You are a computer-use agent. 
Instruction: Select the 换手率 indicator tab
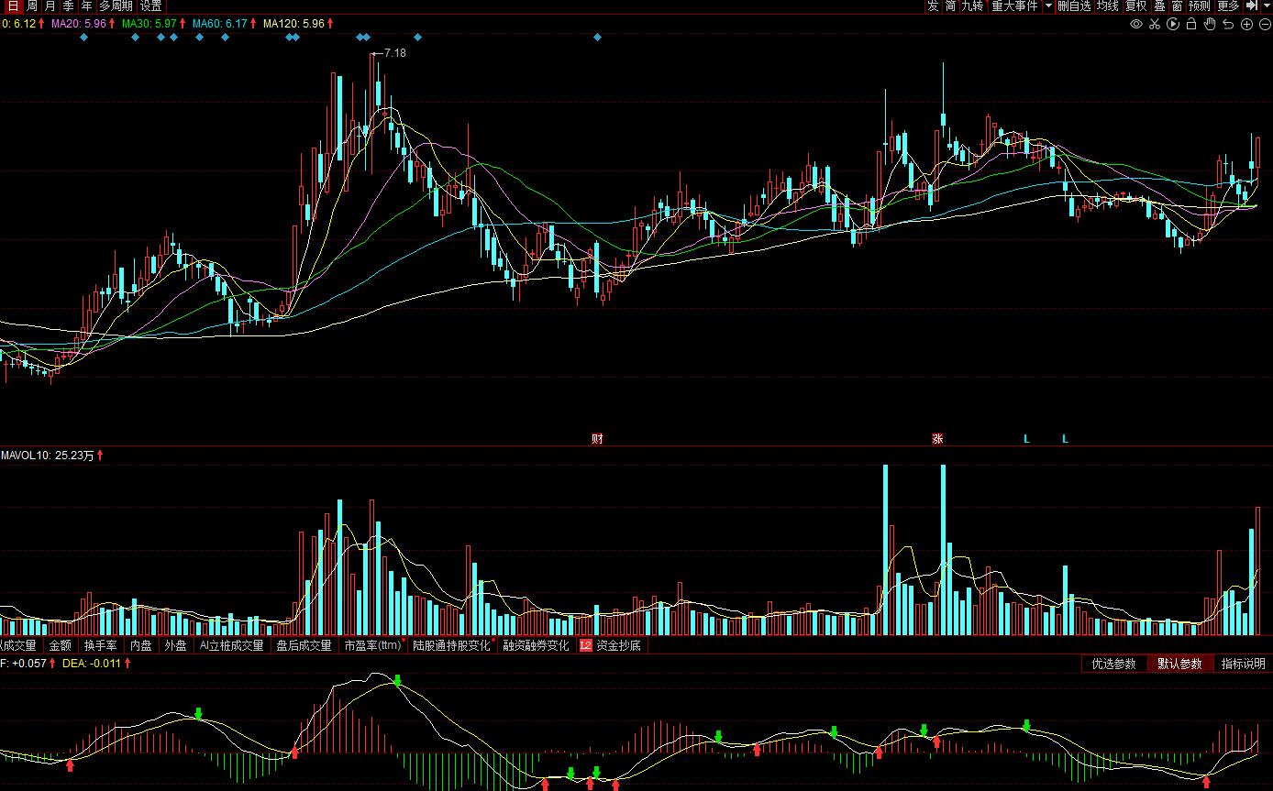pyautogui.click(x=100, y=645)
